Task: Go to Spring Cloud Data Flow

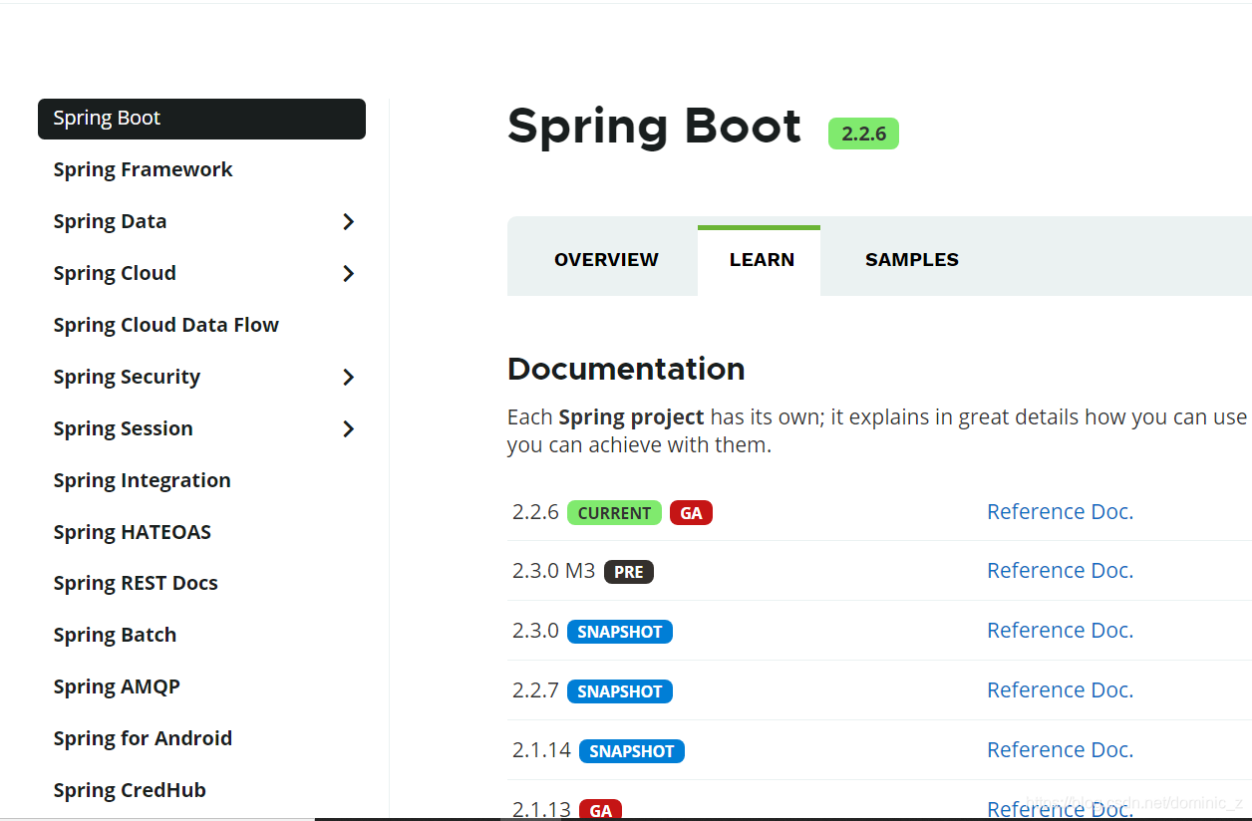Action: pyautogui.click(x=165, y=325)
